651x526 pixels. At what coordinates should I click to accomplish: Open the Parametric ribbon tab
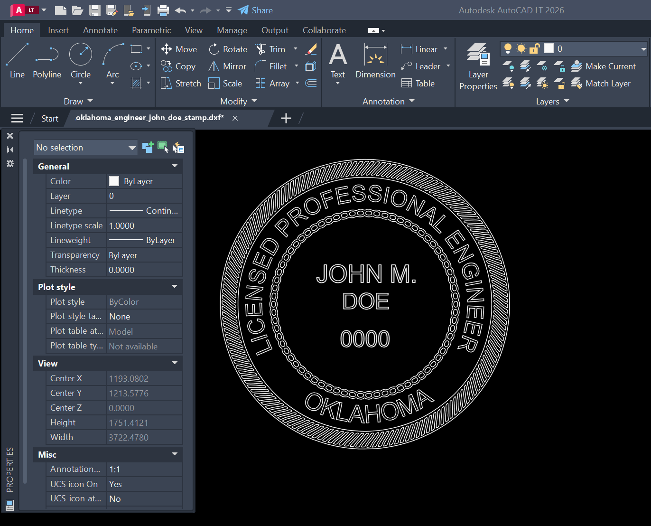(151, 30)
